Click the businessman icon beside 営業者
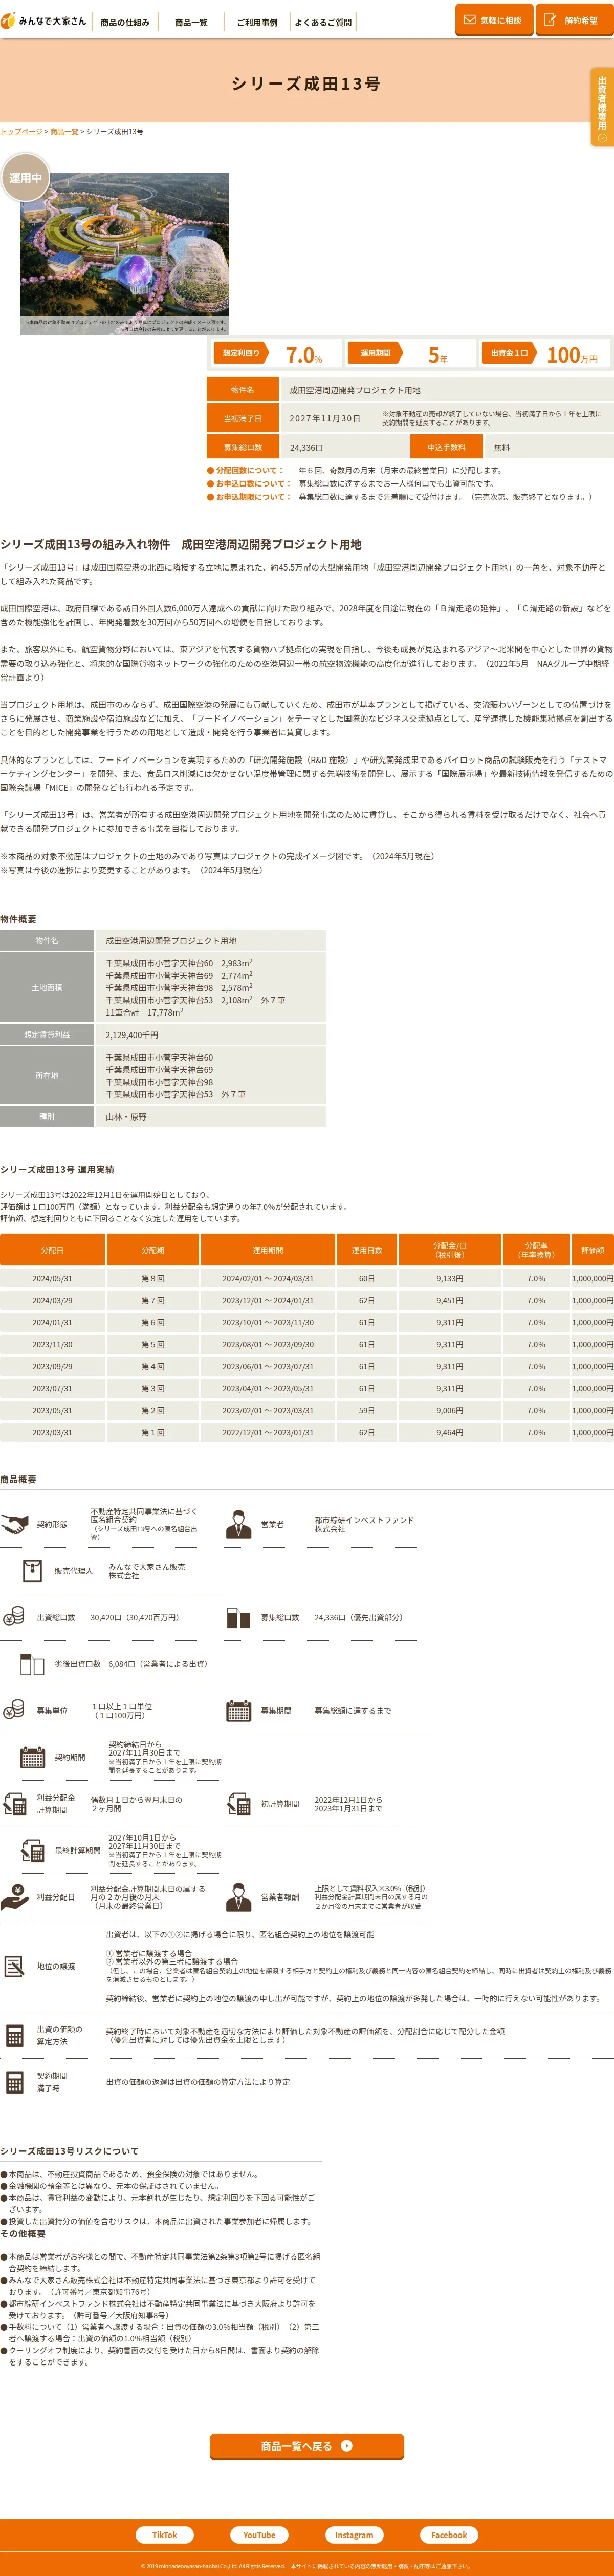Screen dimensions: 614x2576 [237, 1524]
